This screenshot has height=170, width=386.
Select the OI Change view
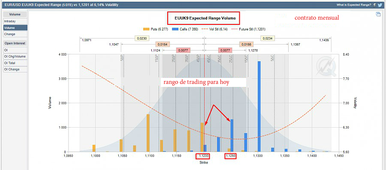[x=15, y=69]
